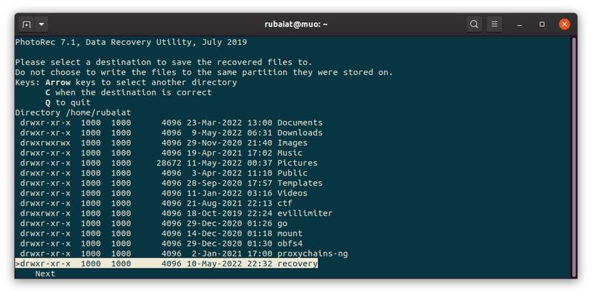This screenshot has height=295, width=592.
Task: Select the Videos directory entry
Action: [x=292, y=193]
